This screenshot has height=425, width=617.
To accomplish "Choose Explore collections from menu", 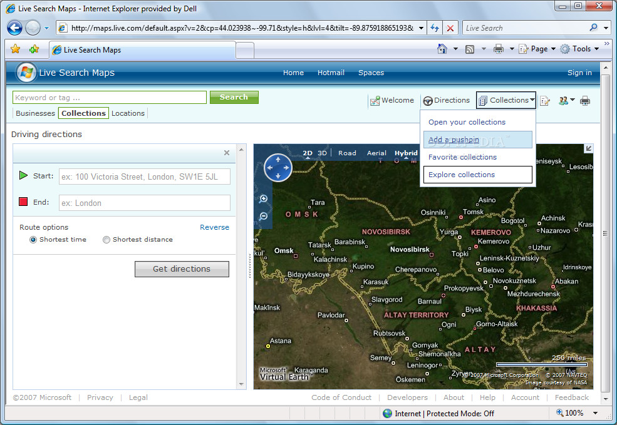I will coord(478,175).
